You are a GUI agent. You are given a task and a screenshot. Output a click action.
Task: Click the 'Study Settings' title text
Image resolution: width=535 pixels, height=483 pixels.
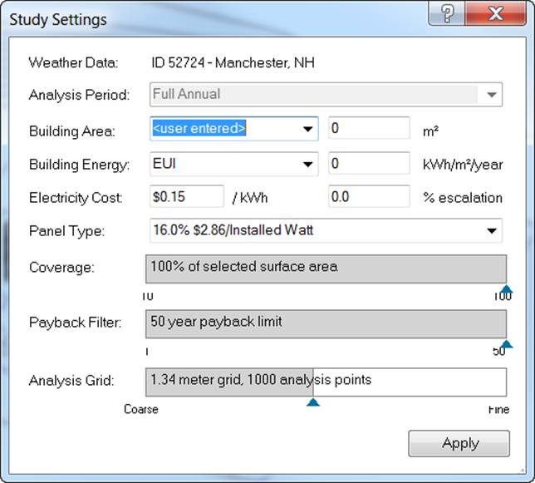coord(58,20)
